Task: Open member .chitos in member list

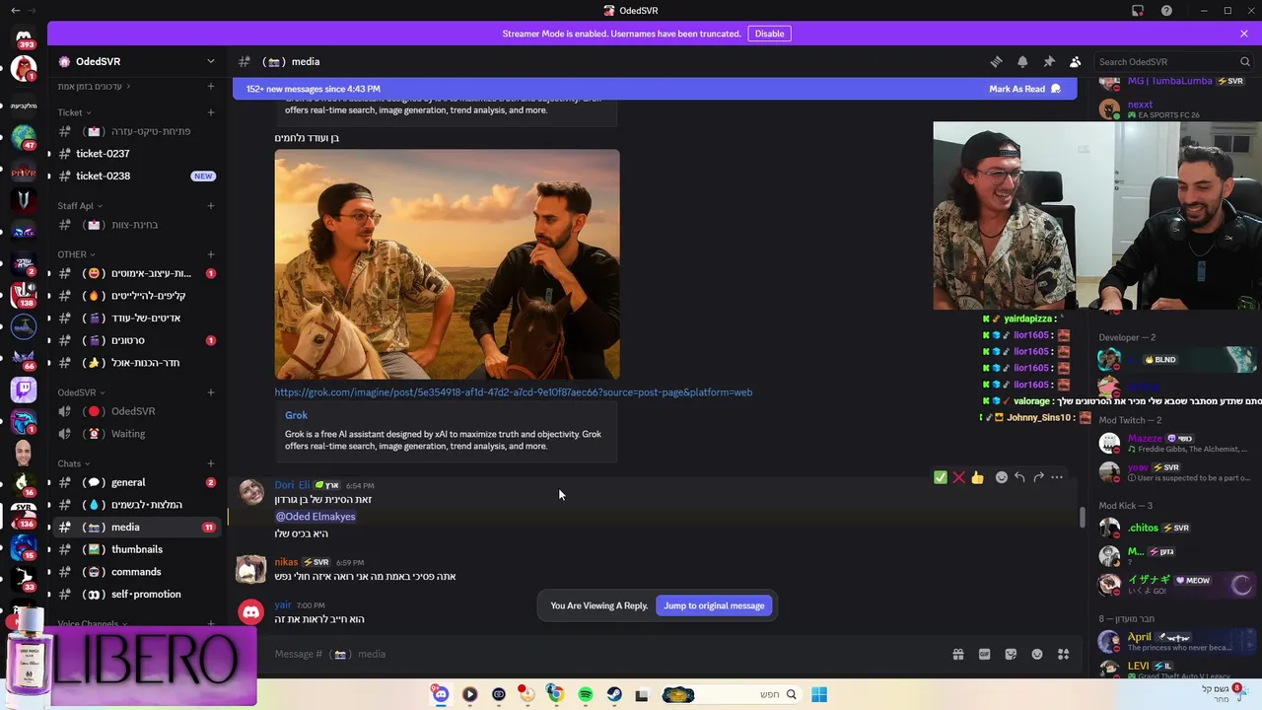Action: [x=1174, y=529]
